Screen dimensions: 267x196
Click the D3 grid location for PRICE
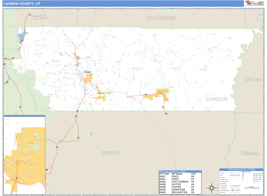(x=193, y=179)
